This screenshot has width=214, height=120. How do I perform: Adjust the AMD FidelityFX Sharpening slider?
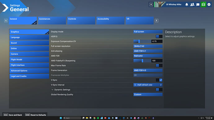click(x=142, y=61)
